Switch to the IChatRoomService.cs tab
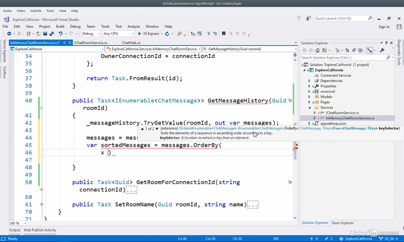 coord(90,43)
